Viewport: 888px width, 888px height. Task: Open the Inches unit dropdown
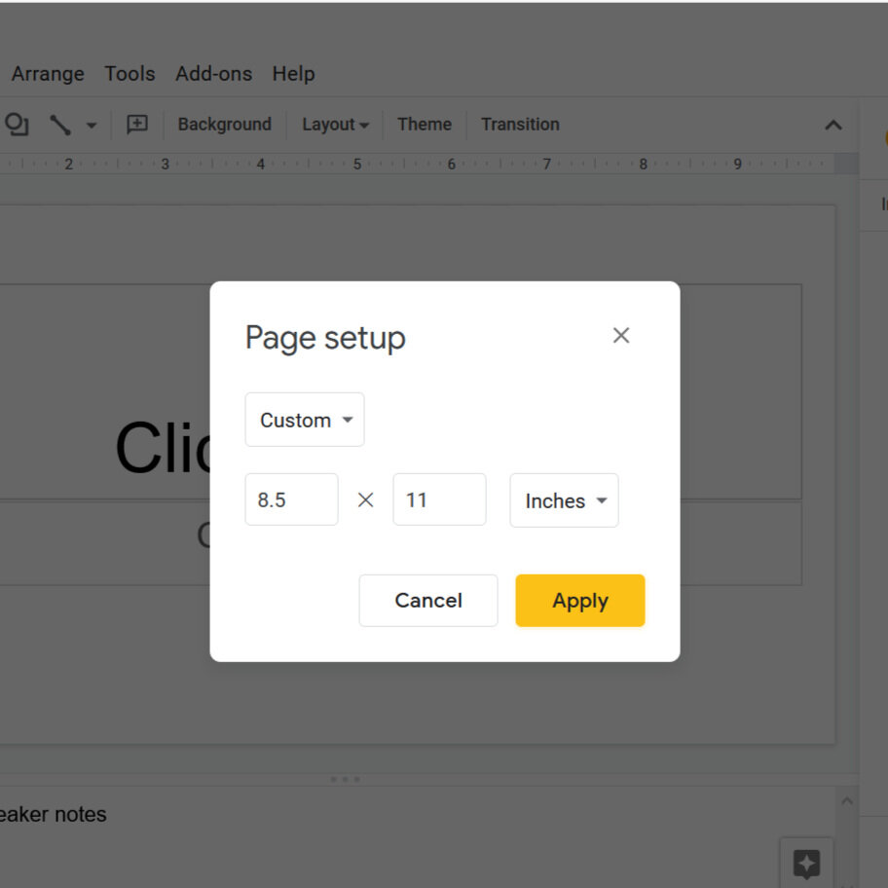[564, 500]
